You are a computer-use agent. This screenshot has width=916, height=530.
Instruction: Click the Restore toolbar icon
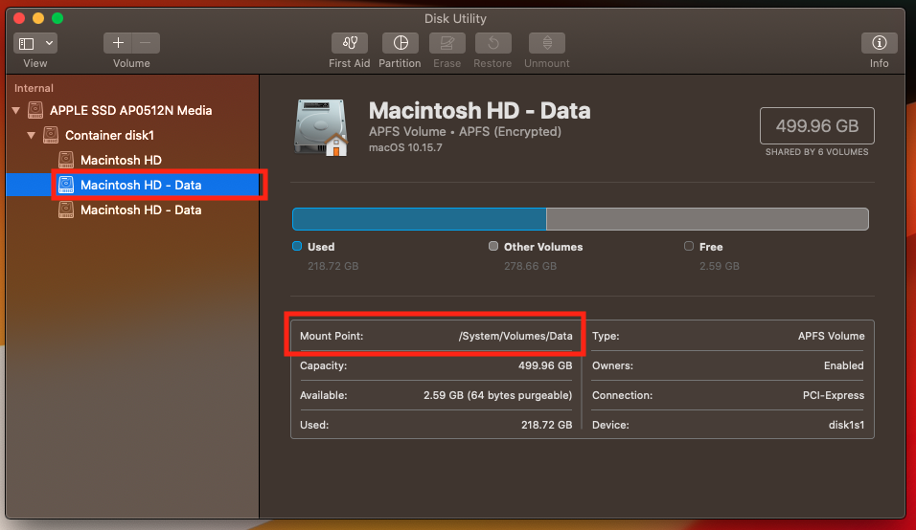coord(493,43)
